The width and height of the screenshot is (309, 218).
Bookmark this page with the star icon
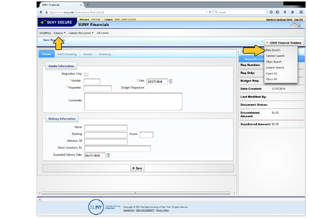coord(271,12)
